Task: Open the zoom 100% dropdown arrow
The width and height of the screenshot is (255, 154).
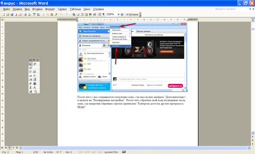Action: [119, 15]
